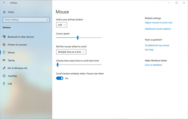Click the Typing keyboard icon
The image size is (188, 119).
point(4,60)
